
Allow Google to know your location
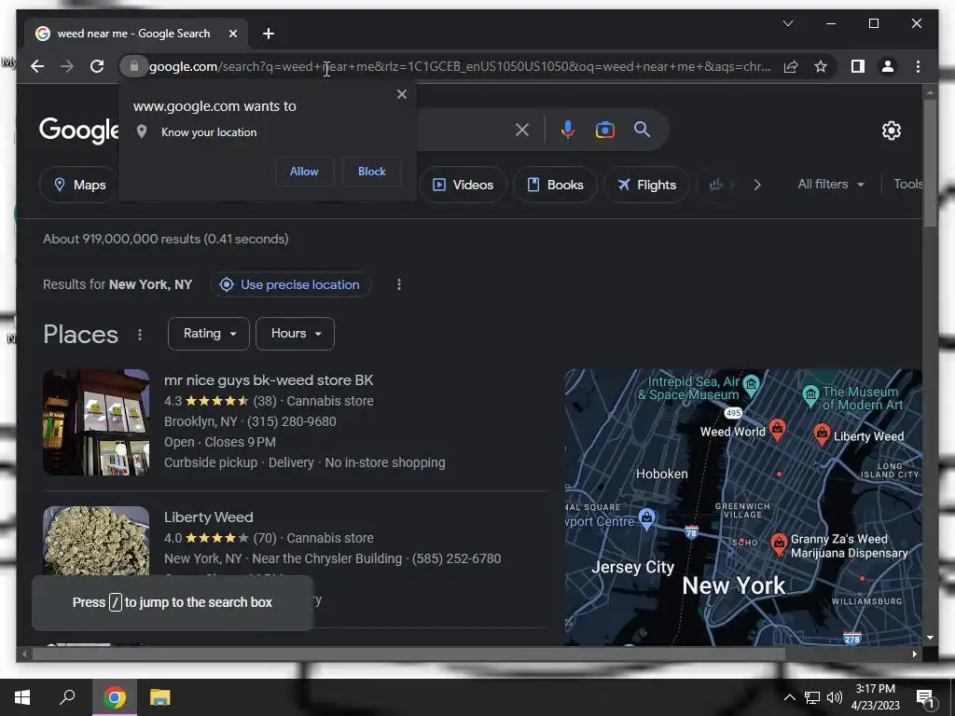tap(304, 172)
